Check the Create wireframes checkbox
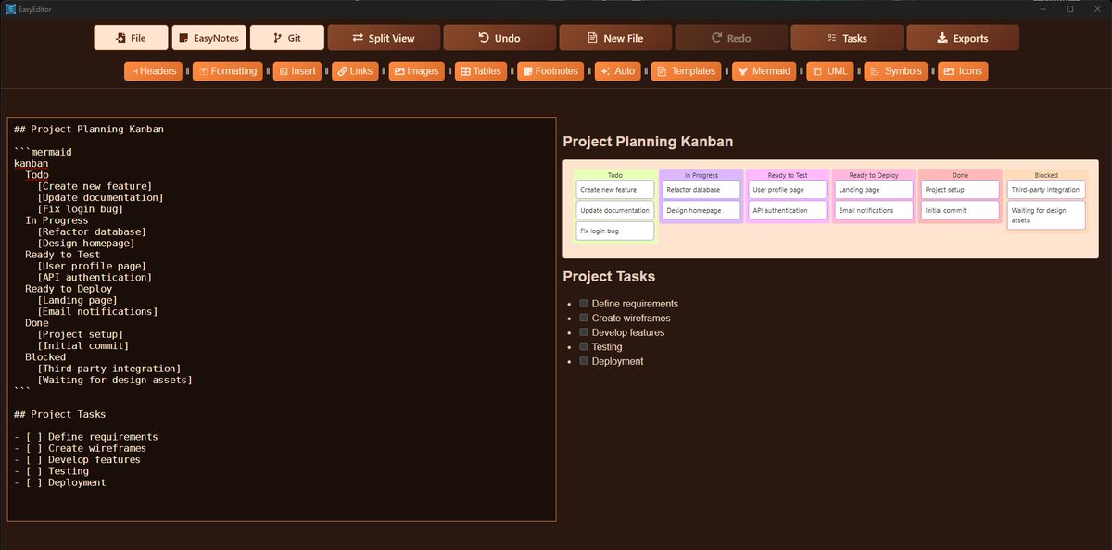 tap(584, 318)
